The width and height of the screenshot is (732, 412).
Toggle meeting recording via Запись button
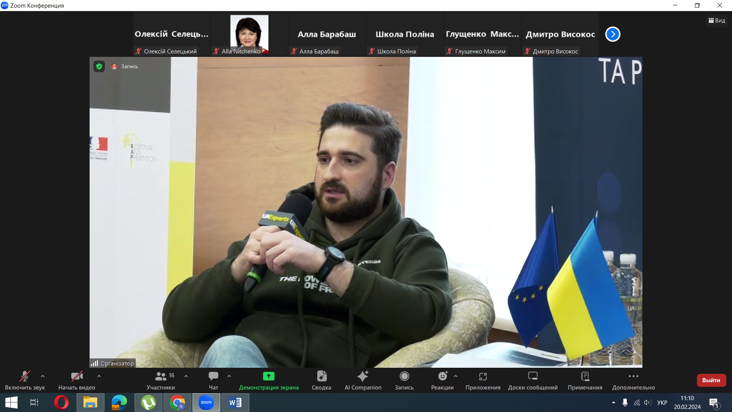click(404, 380)
